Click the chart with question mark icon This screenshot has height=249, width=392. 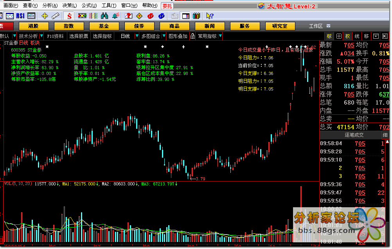128,16
